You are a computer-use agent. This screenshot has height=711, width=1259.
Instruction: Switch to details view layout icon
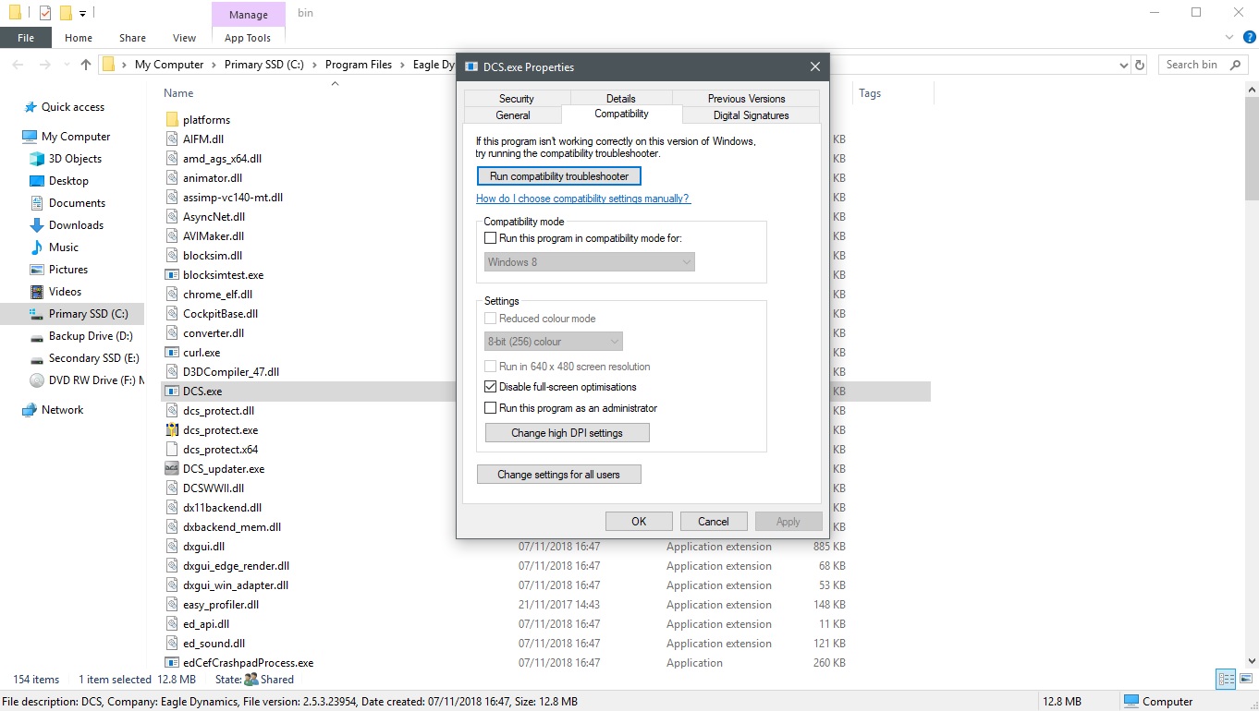1227,680
